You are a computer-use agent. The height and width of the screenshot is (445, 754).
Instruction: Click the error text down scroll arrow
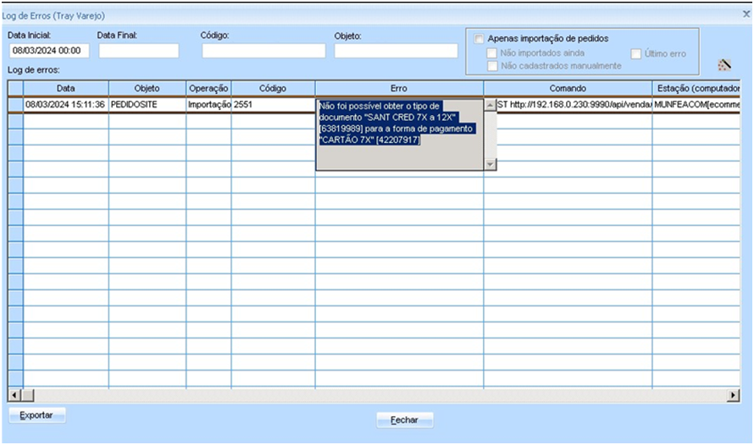pyautogui.click(x=490, y=164)
